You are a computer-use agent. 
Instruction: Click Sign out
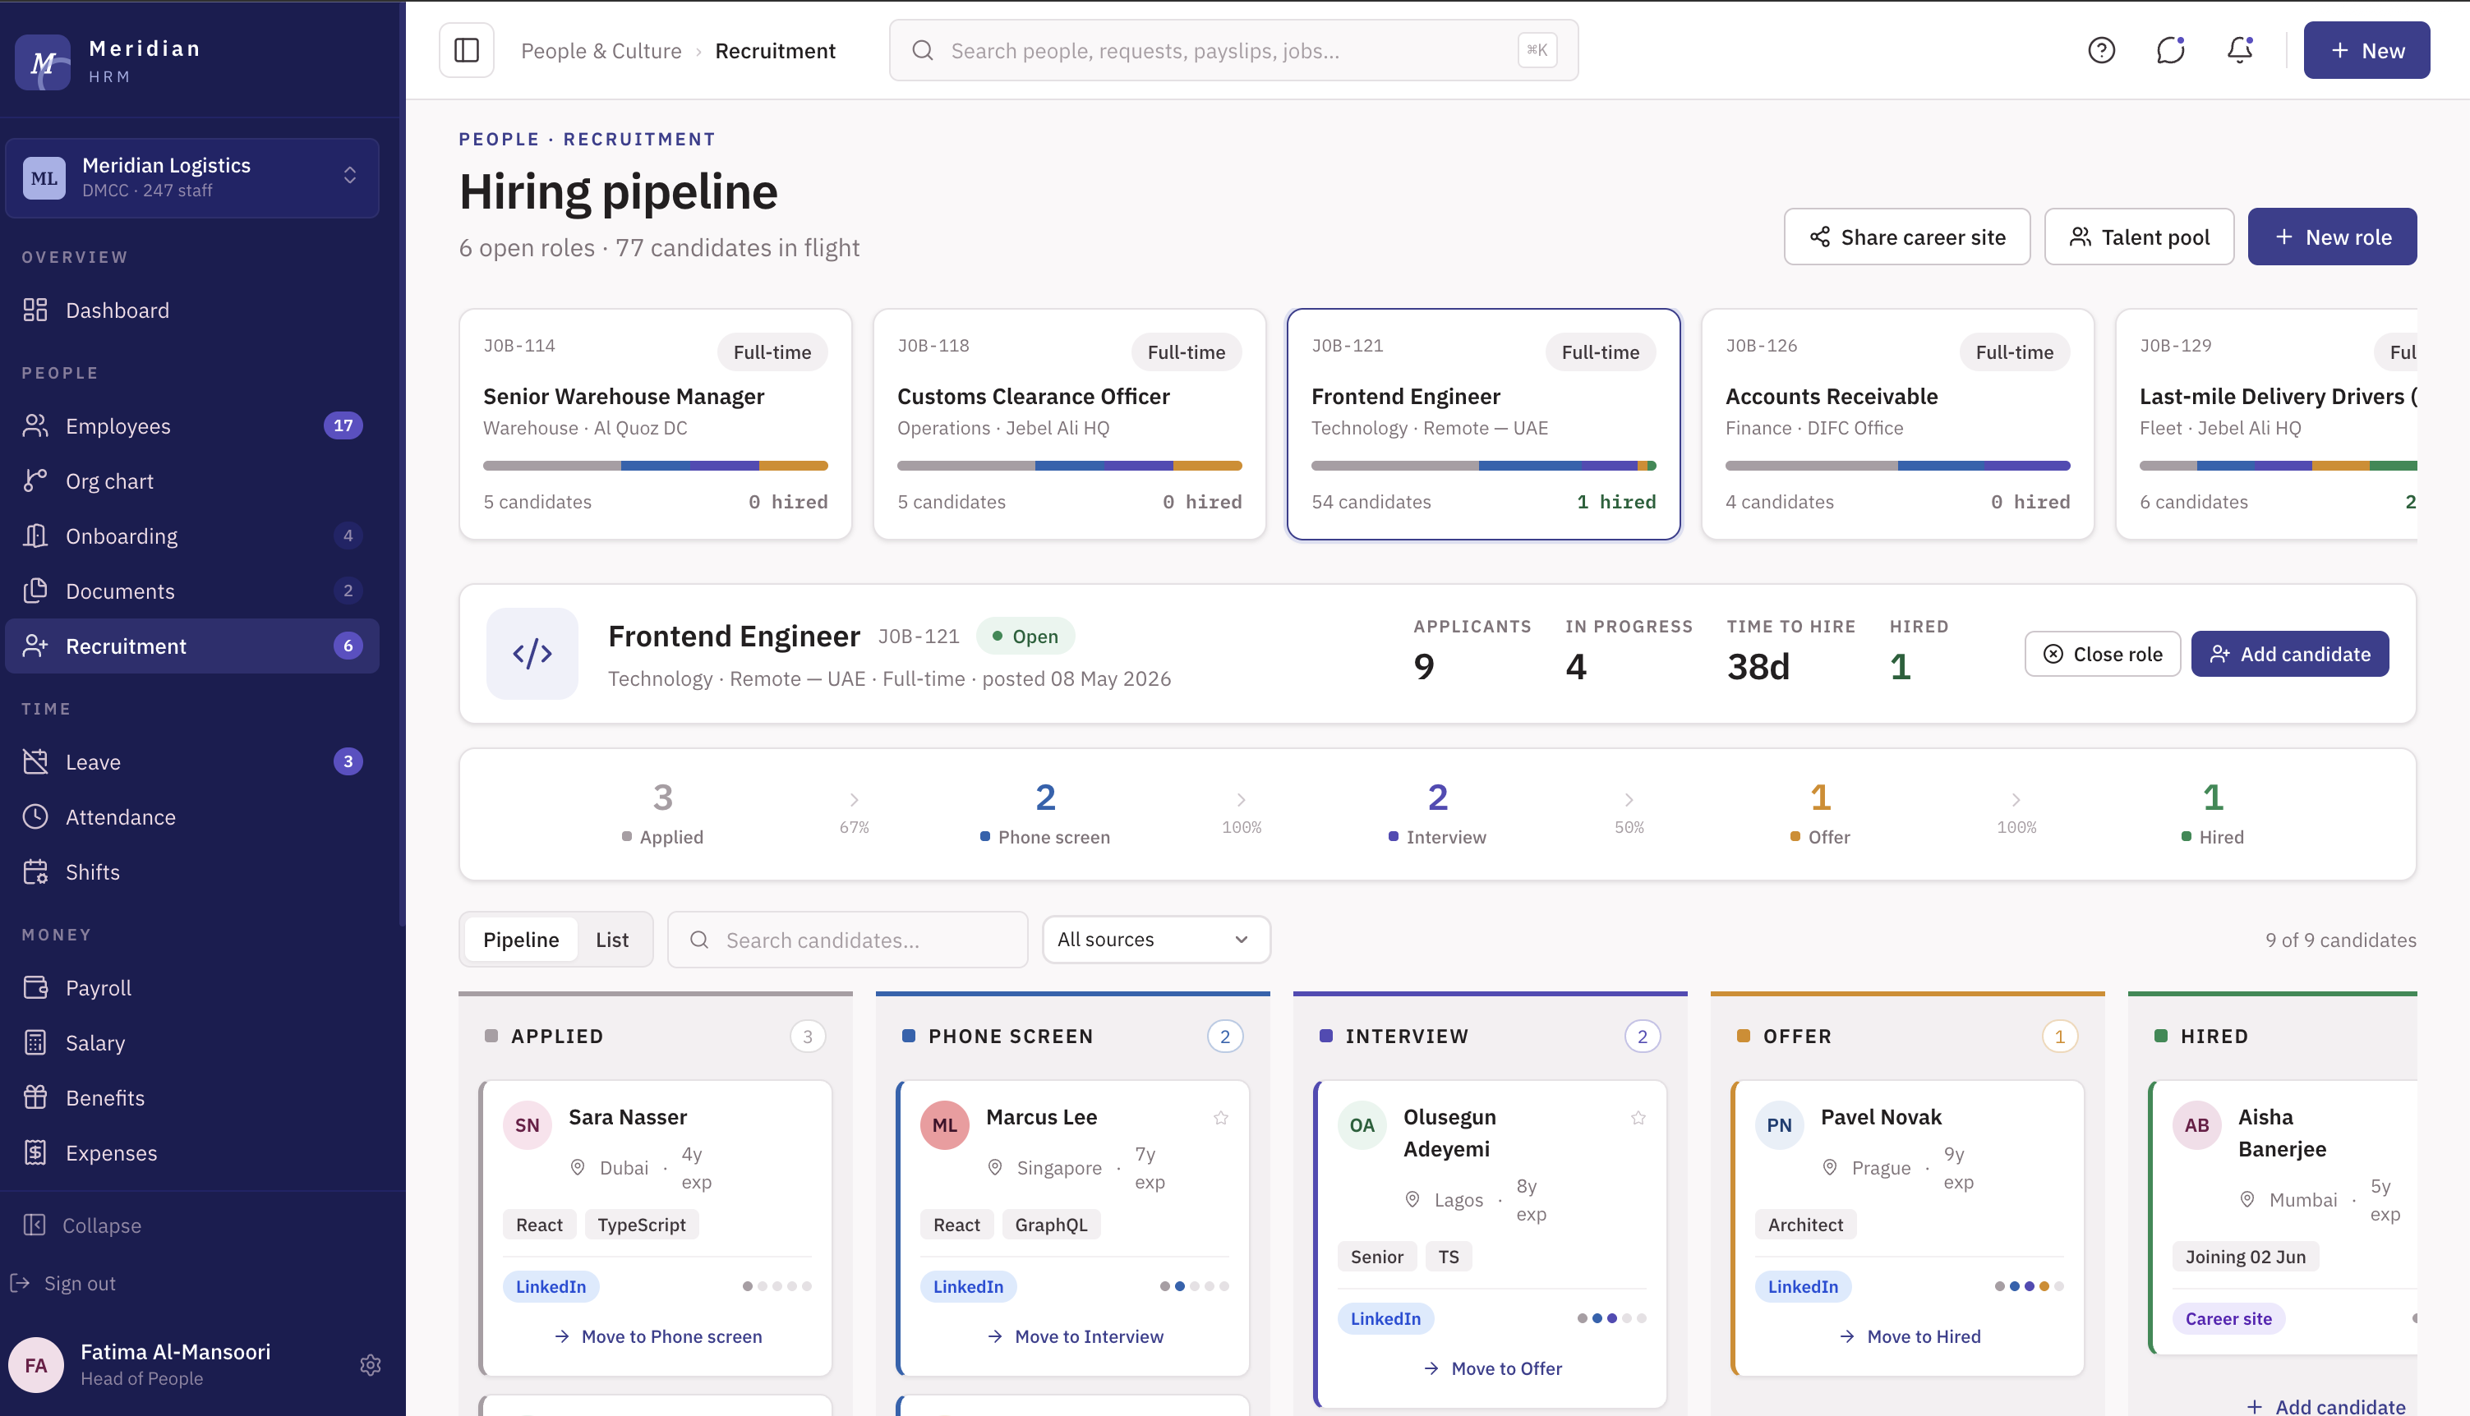pyautogui.click(x=63, y=1283)
